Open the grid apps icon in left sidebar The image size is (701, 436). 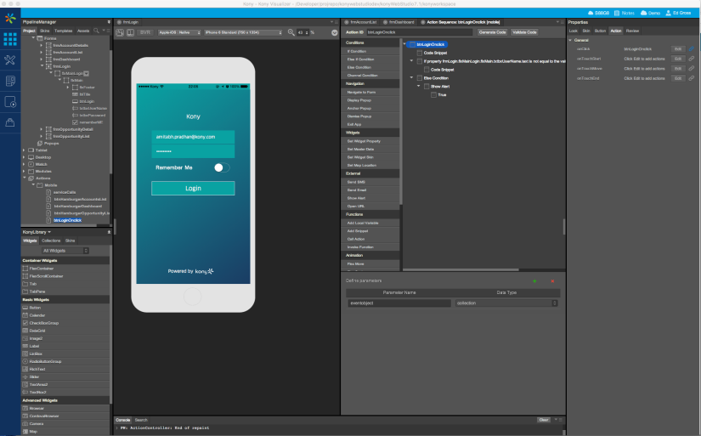point(10,39)
